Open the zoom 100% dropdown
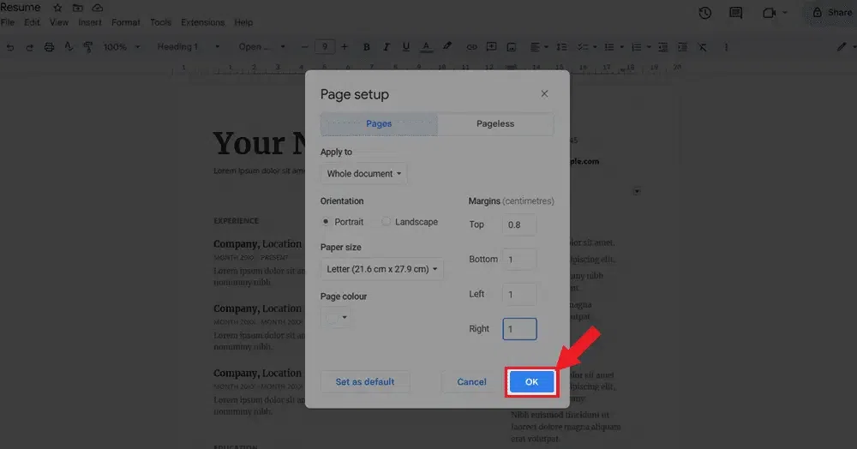This screenshot has height=449, width=857. coord(122,47)
